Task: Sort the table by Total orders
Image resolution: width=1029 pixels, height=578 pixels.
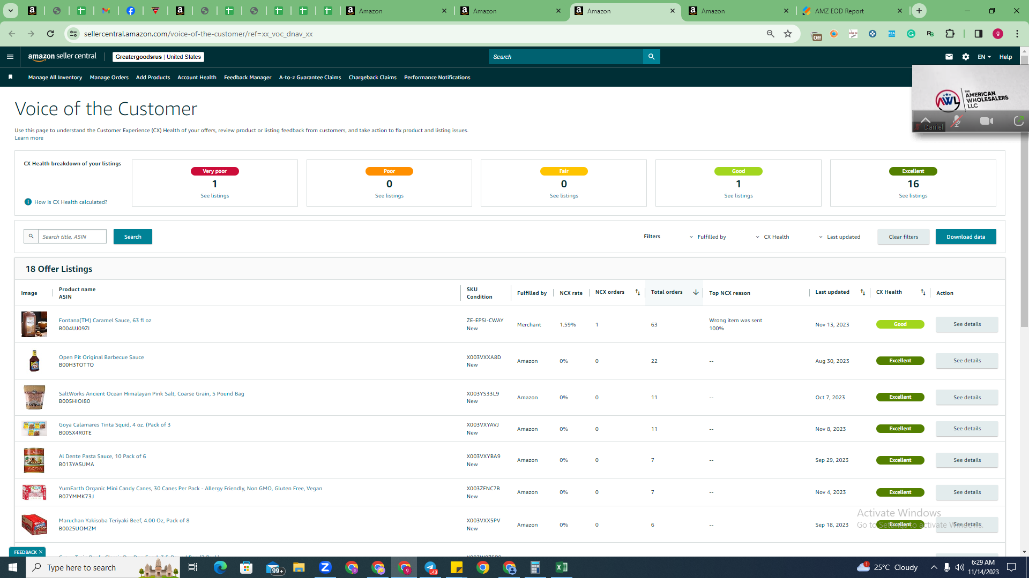Action: [x=696, y=292]
